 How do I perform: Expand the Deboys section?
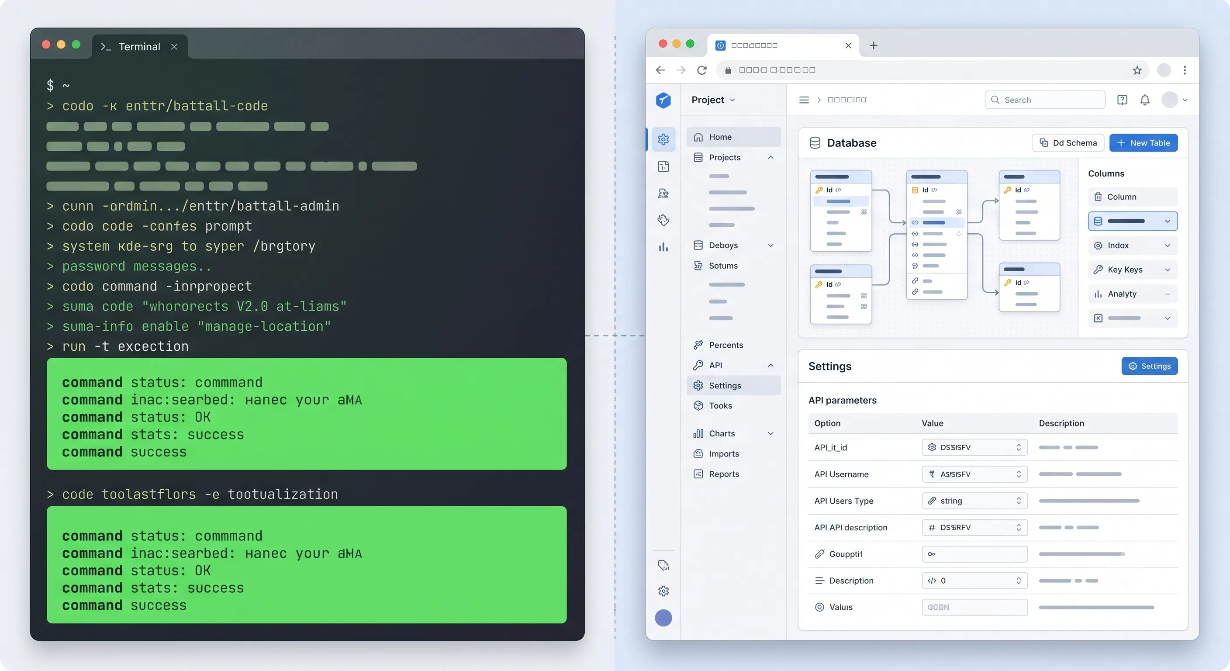(x=770, y=246)
